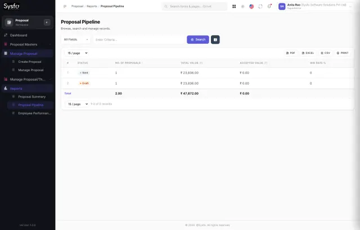Open the apps grid icon

tap(234, 6)
